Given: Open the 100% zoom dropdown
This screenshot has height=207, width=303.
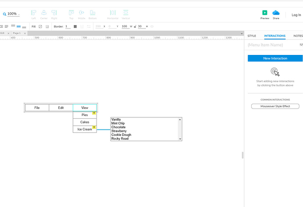Looking at the screenshot, I should point(14,14).
